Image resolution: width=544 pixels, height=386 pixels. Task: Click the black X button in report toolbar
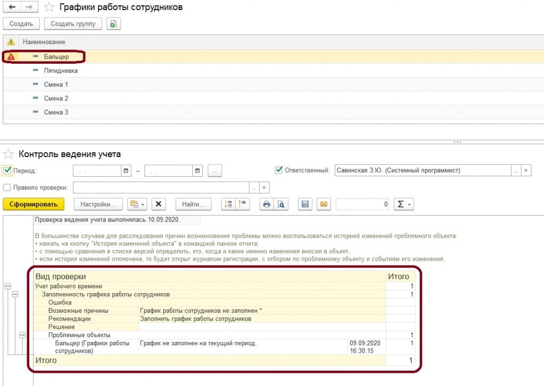tap(160, 204)
